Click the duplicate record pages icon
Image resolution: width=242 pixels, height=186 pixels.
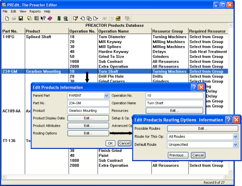click(x=89, y=19)
